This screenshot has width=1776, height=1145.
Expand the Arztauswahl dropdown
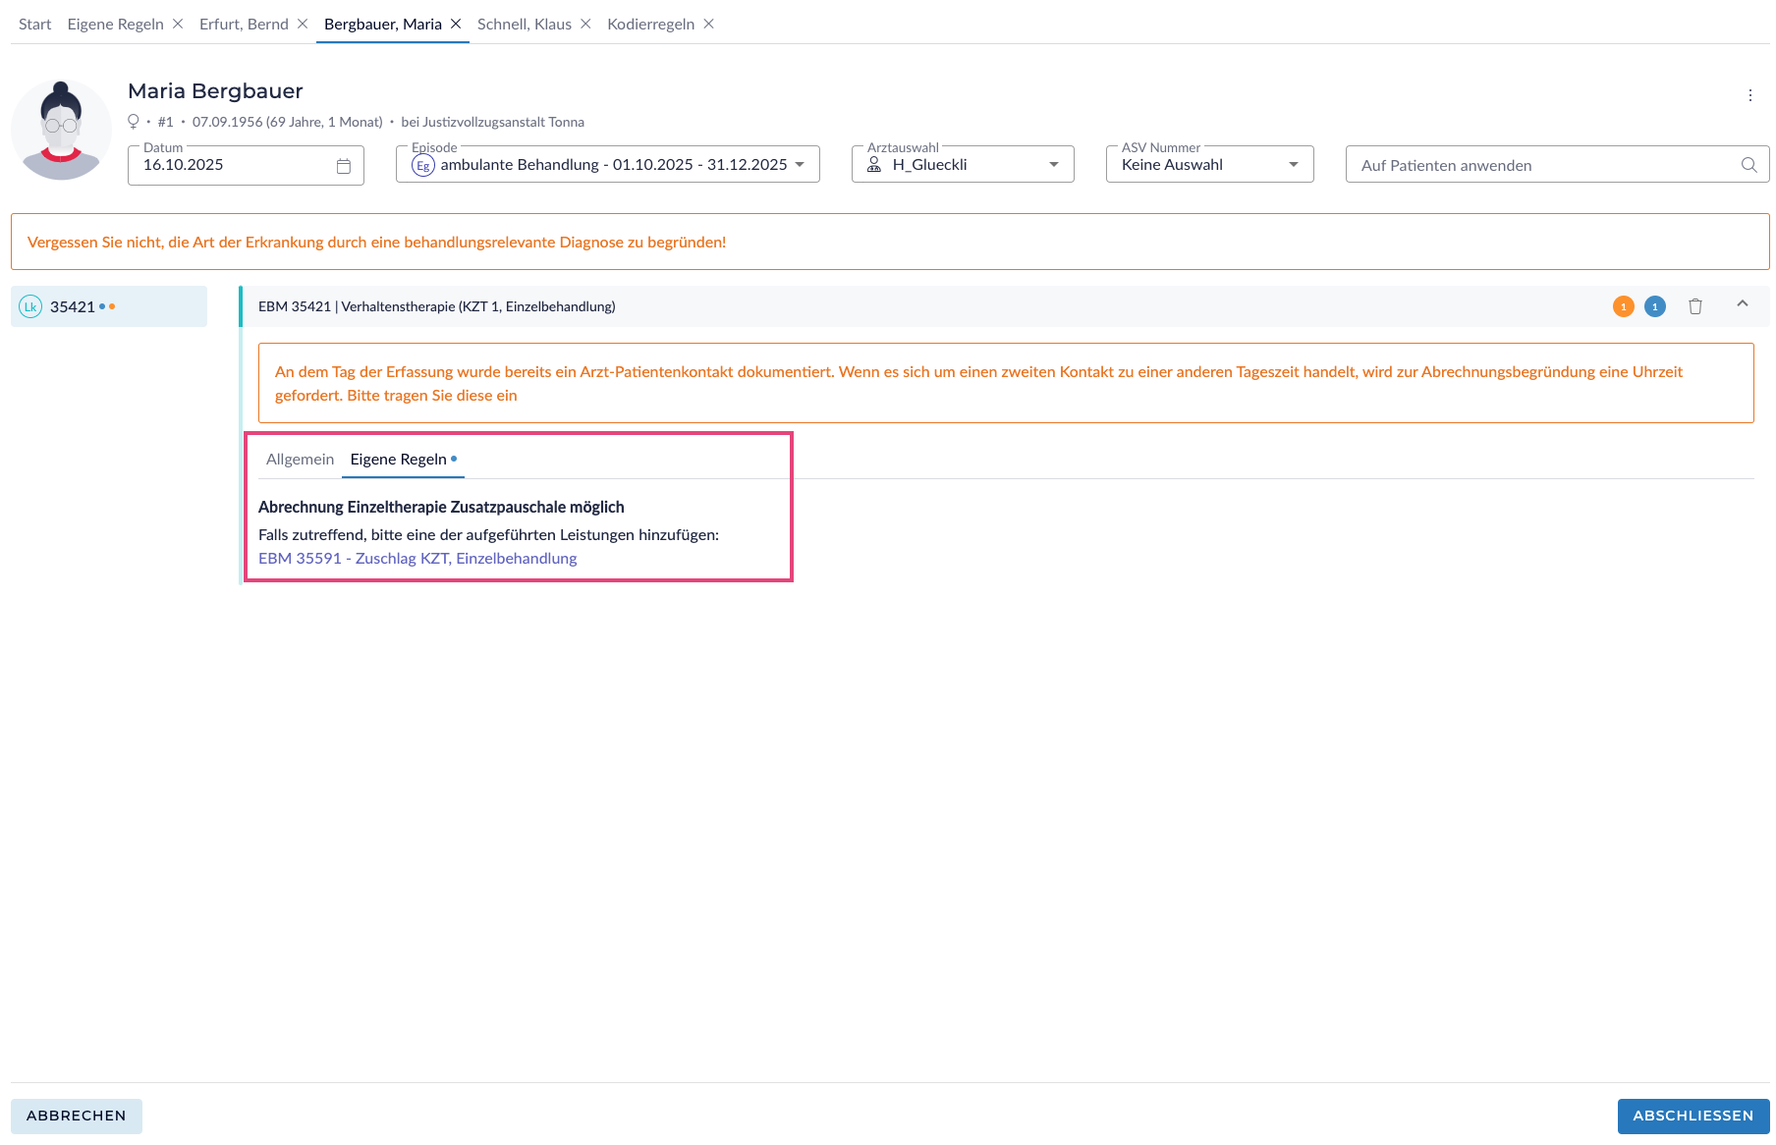click(1053, 165)
